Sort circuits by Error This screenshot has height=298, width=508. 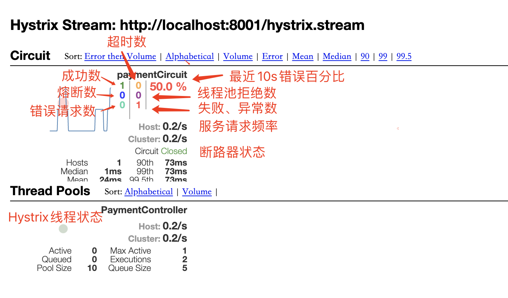pyautogui.click(x=272, y=56)
